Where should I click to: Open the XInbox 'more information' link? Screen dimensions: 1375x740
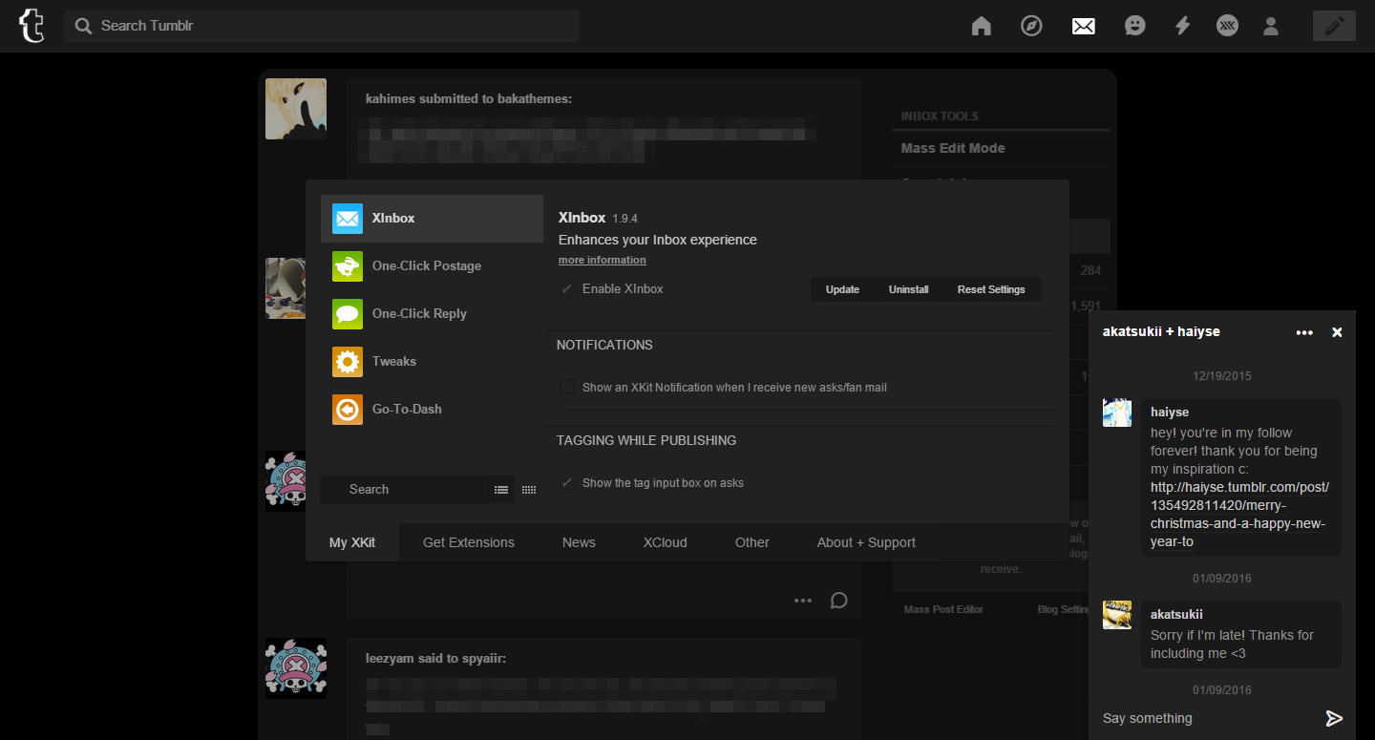[603, 260]
